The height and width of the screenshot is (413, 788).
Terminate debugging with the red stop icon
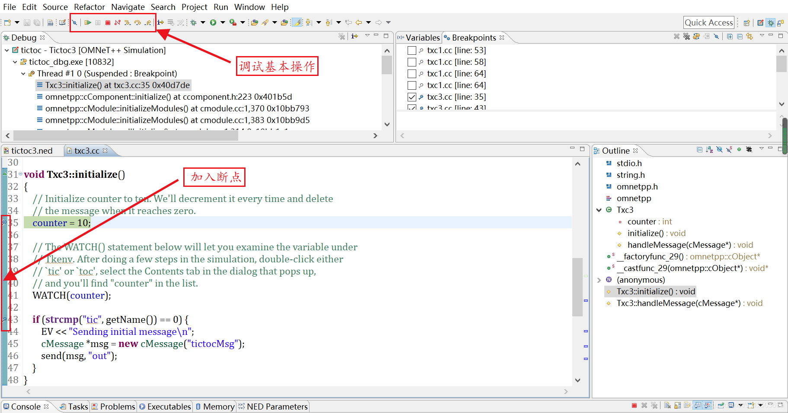(x=108, y=22)
